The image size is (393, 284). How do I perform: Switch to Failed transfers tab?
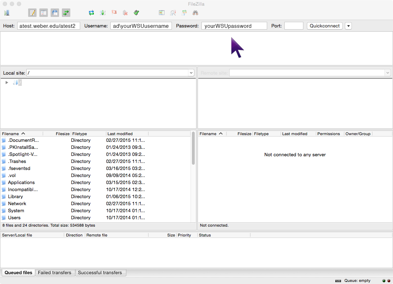54,273
